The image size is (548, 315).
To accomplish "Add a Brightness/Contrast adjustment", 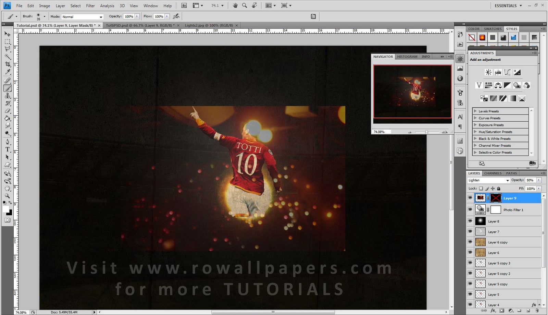I will click(488, 72).
